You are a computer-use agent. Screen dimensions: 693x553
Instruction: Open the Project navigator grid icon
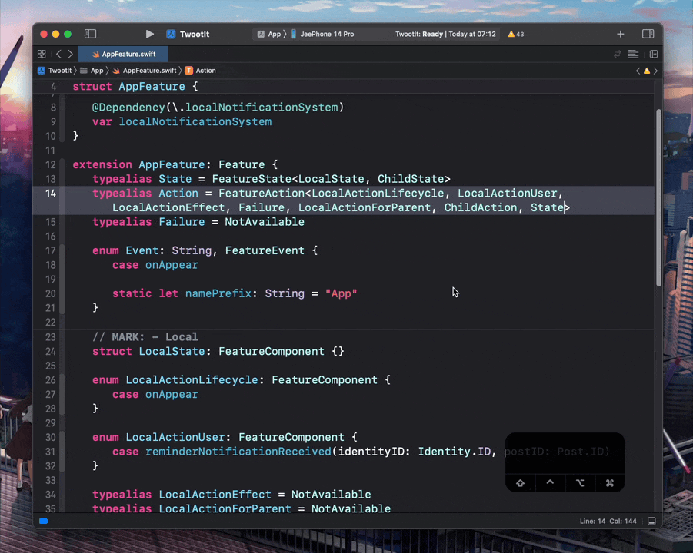tap(42, 54)
